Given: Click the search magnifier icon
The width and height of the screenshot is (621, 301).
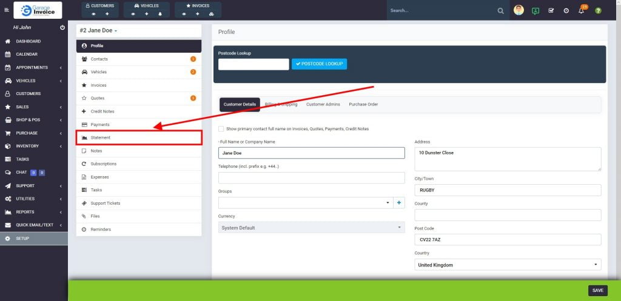Looking at the screenshot, I should (500, 10).
